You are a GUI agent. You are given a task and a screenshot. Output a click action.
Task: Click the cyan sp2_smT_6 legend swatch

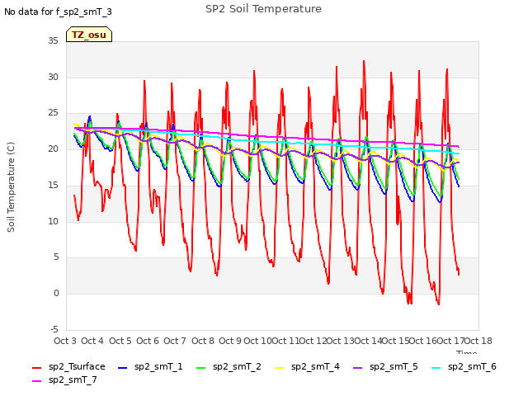pyautogui.click(x=436, y=368)
